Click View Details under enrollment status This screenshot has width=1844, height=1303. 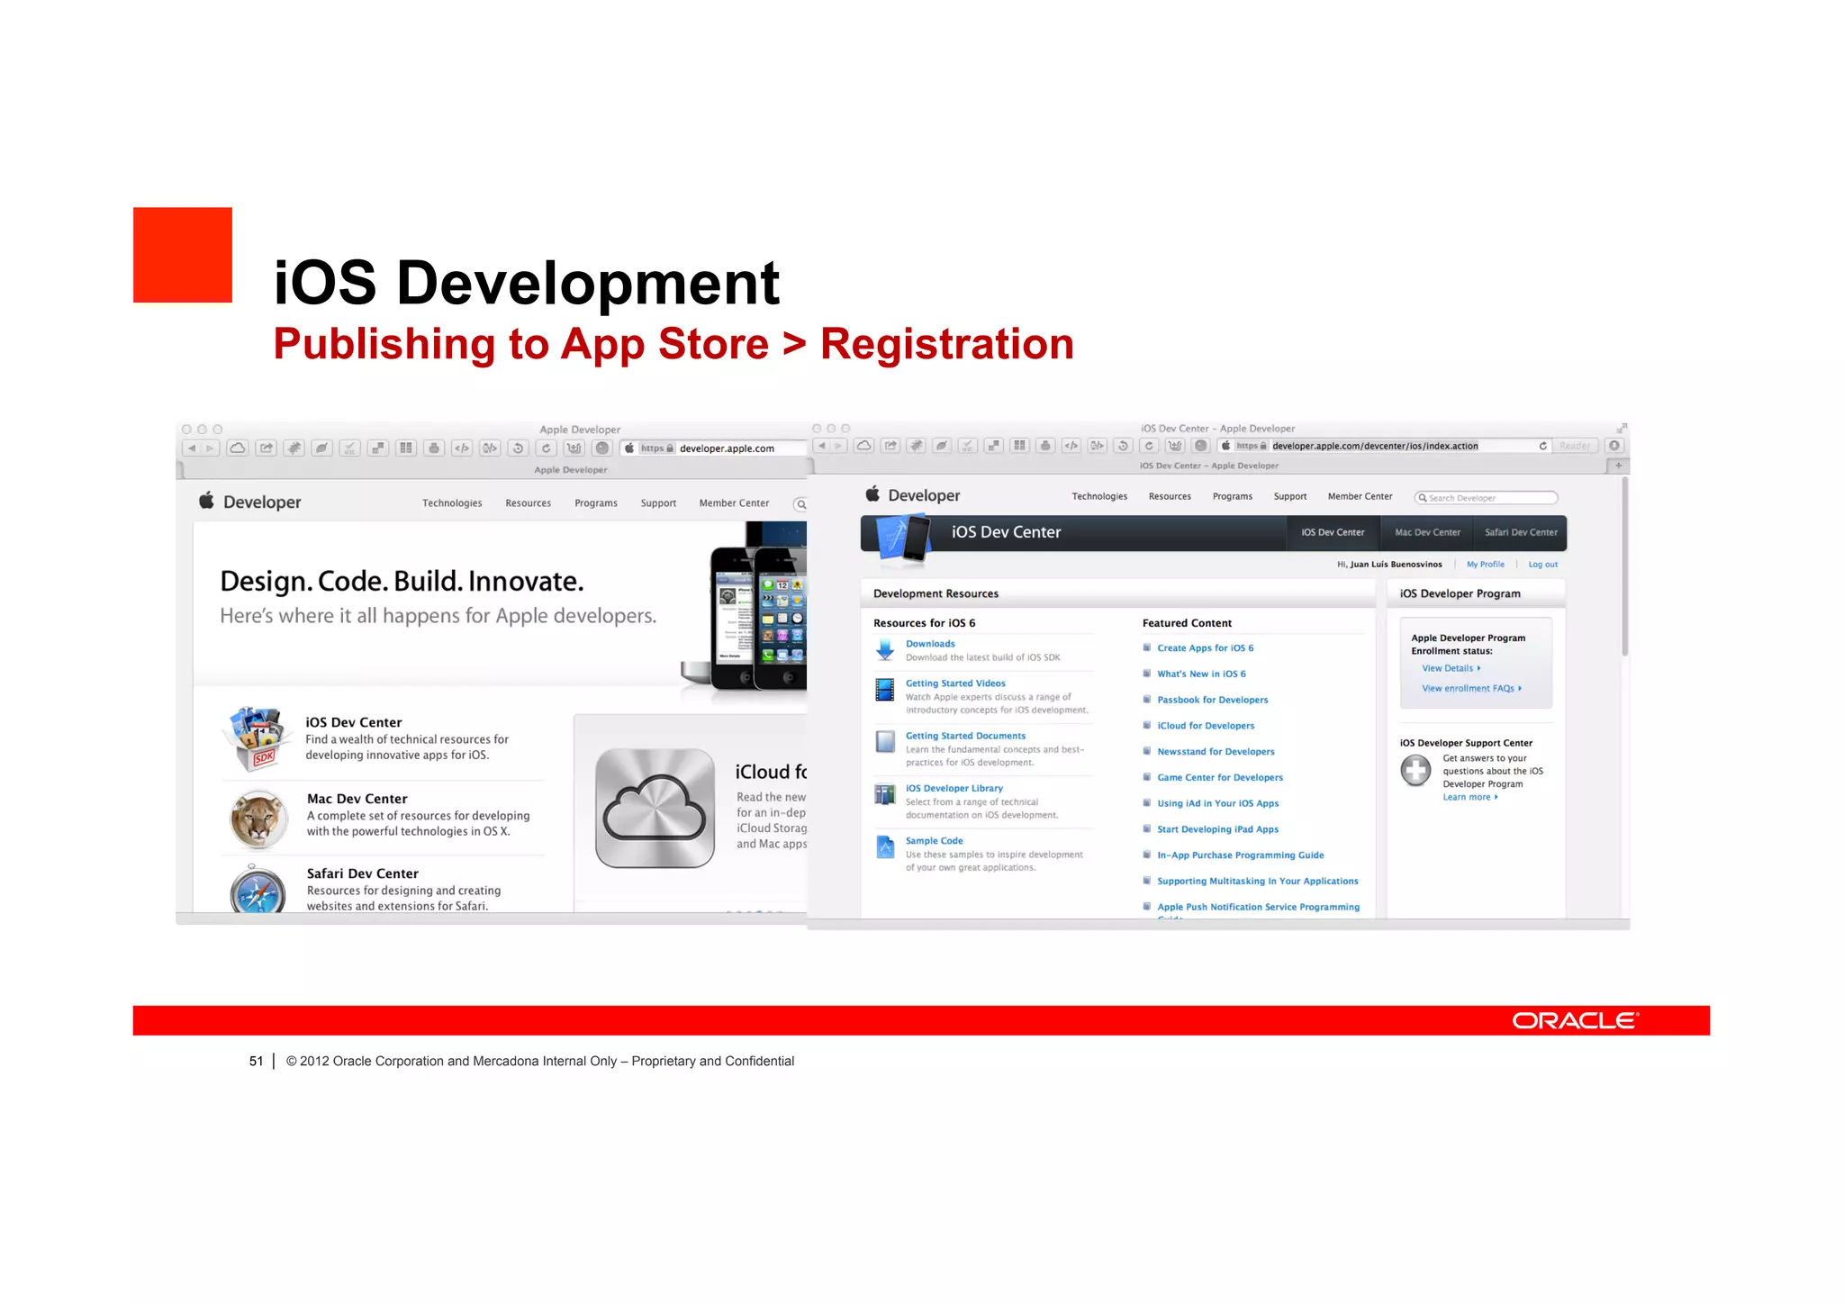coord(1451,668)
